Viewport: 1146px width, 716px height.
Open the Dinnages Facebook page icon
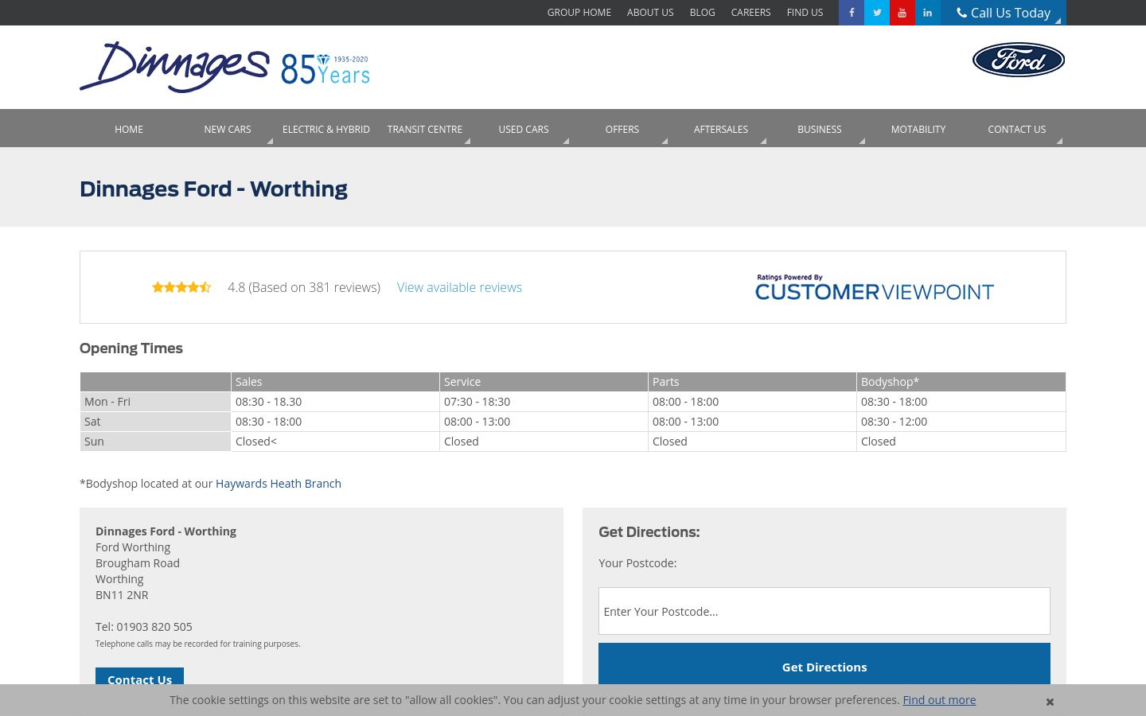coord(852,13)
